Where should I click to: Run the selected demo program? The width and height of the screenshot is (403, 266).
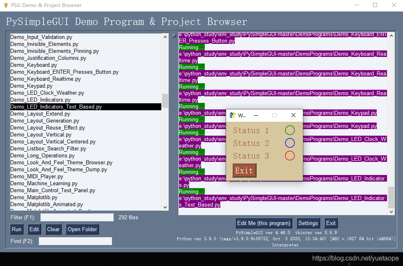16,229
